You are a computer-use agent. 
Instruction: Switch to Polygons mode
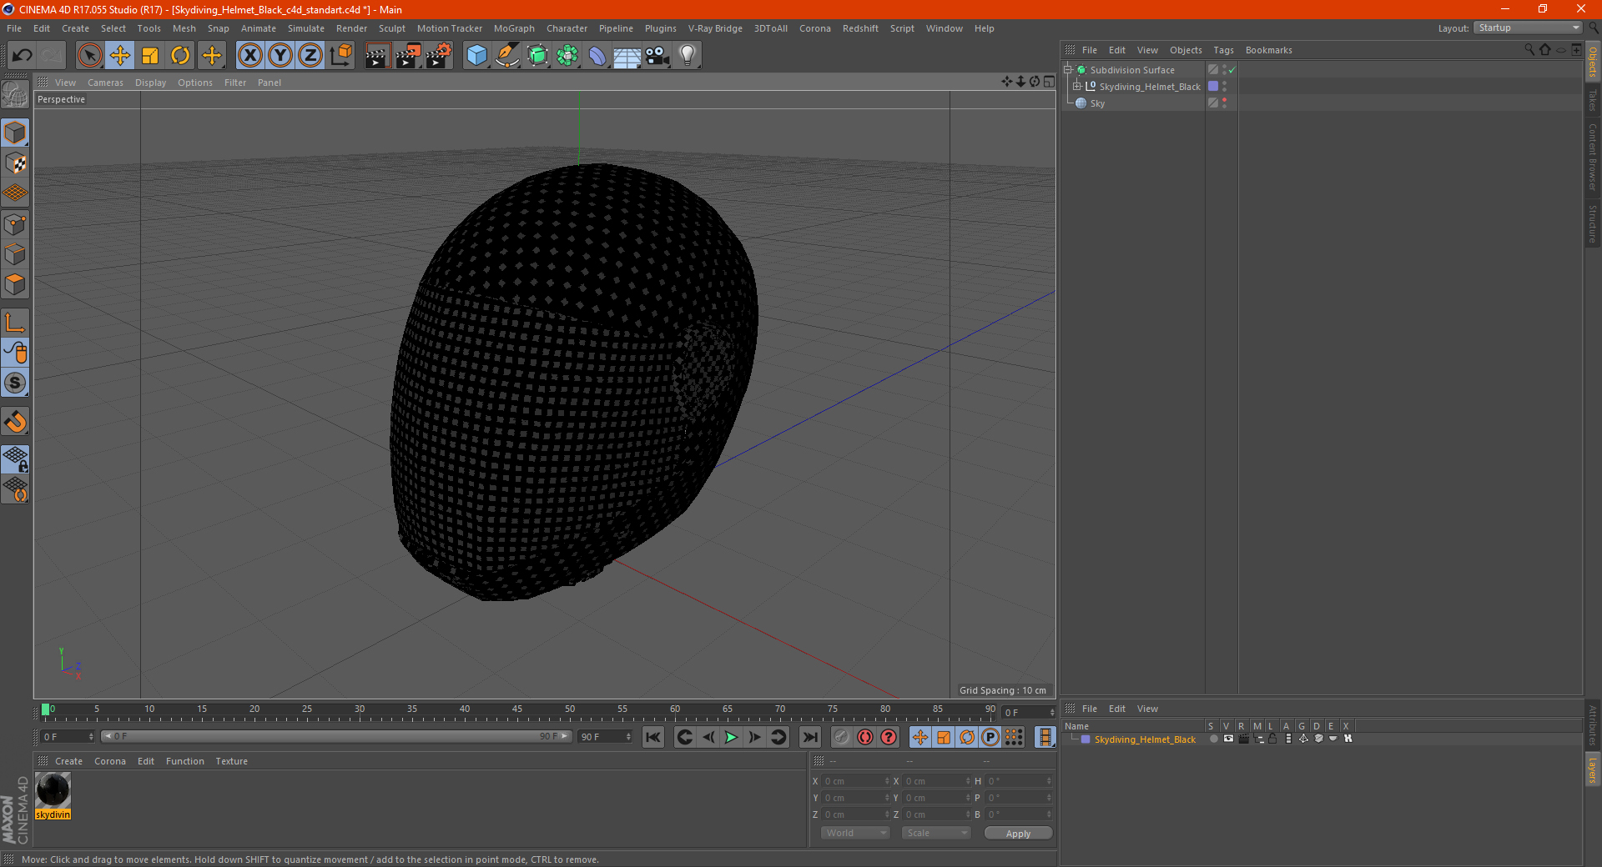[x=15, y=284]
